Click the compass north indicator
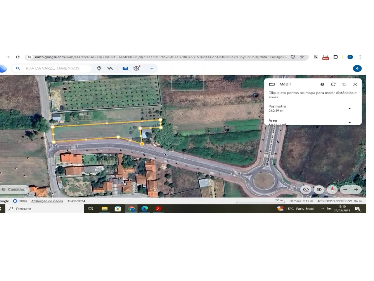The image size is (374, 281). coord(332,189)
